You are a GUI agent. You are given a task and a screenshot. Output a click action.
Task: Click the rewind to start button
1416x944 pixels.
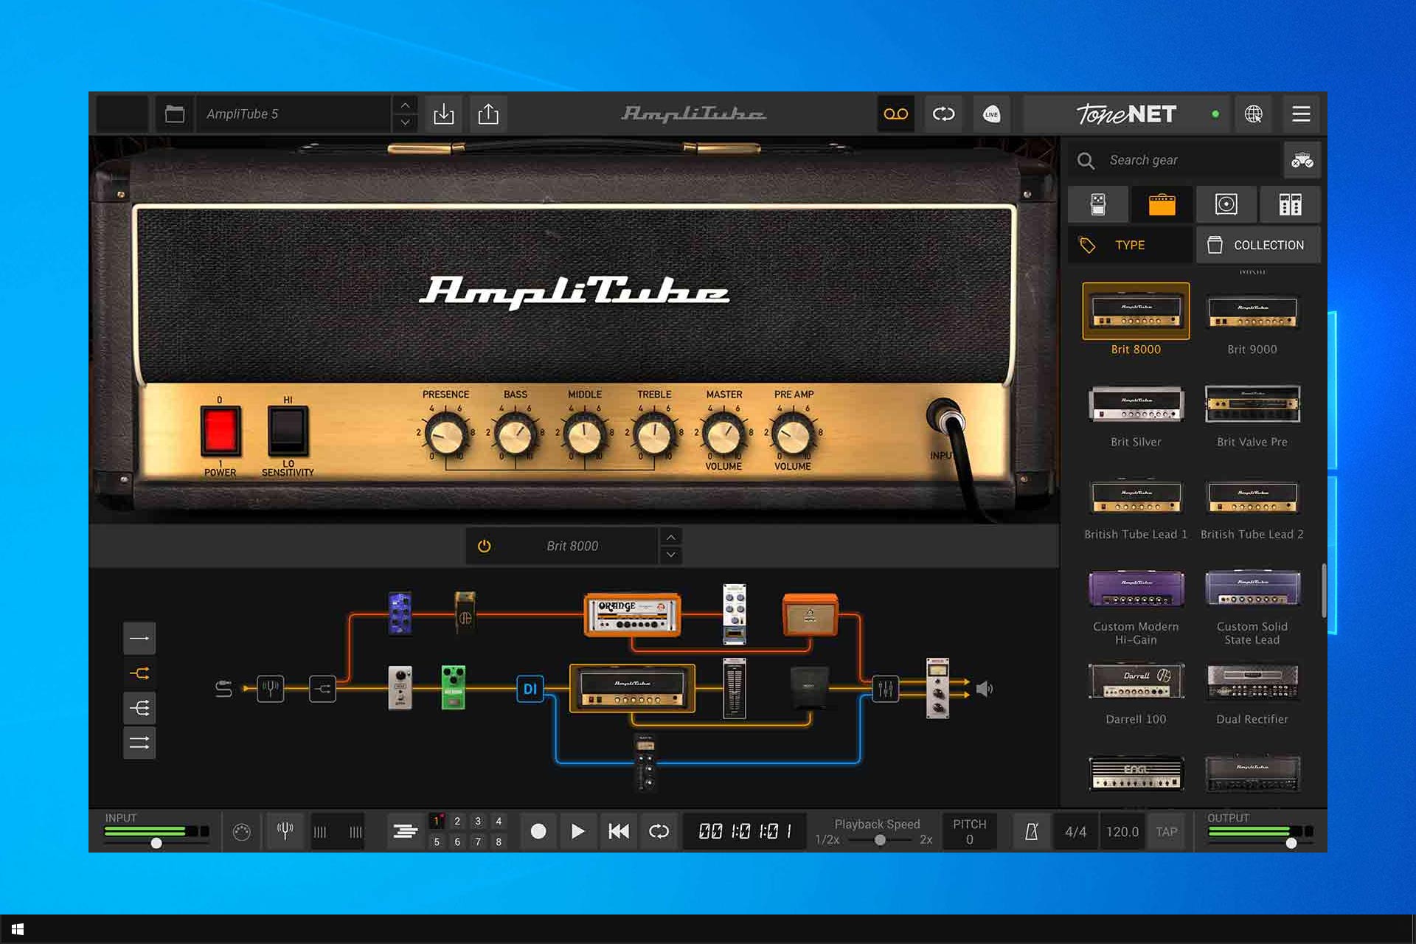pos(619,832)
